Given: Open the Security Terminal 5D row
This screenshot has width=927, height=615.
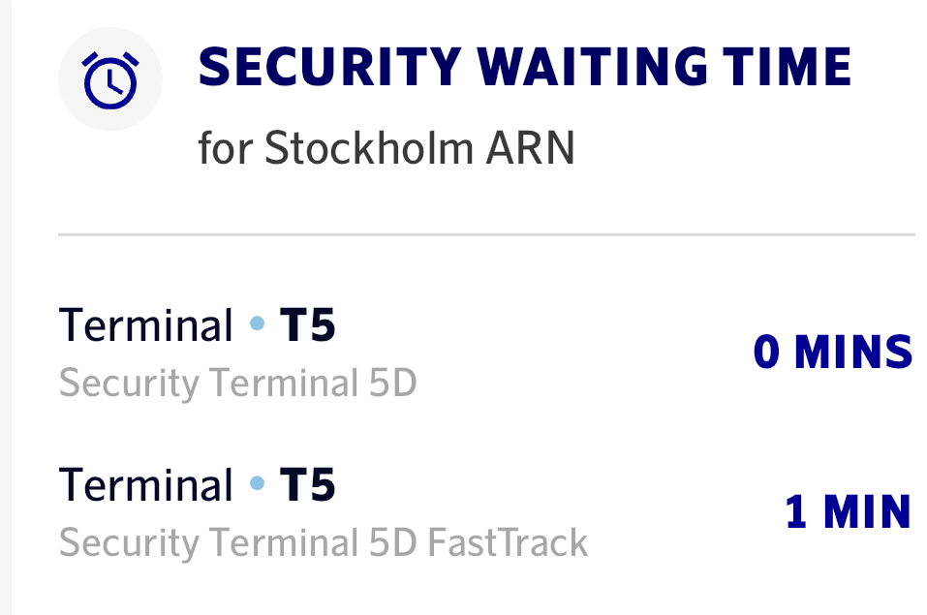Looking at the screenshot, I should [237, 384].
